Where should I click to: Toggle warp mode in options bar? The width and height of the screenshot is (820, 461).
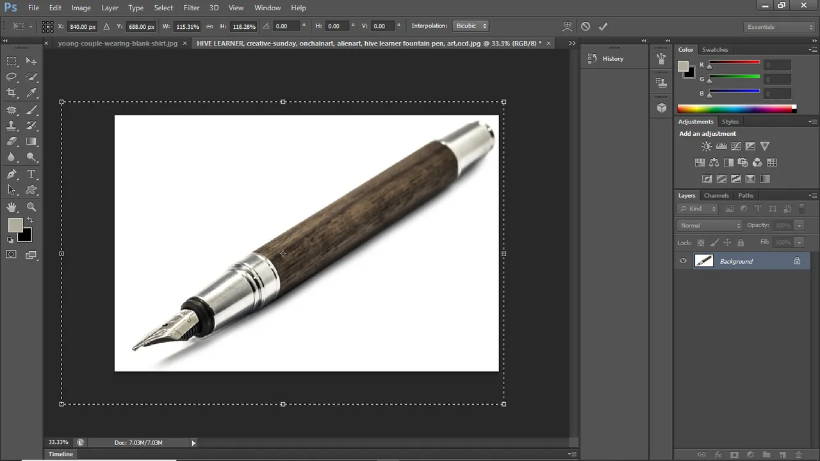[567, 26]
